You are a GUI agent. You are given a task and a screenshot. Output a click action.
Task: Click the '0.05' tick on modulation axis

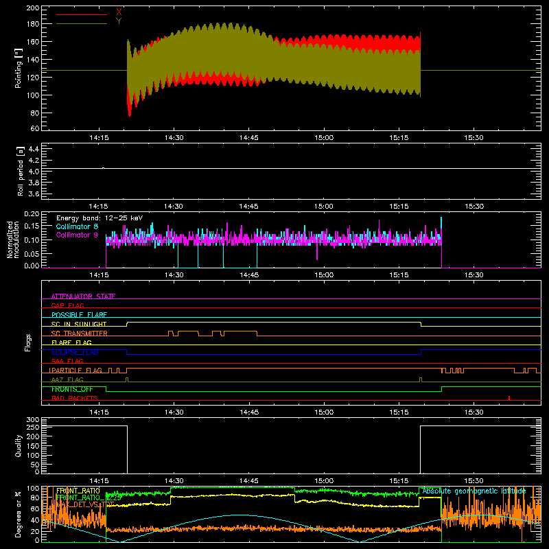(x=32, y=253)
